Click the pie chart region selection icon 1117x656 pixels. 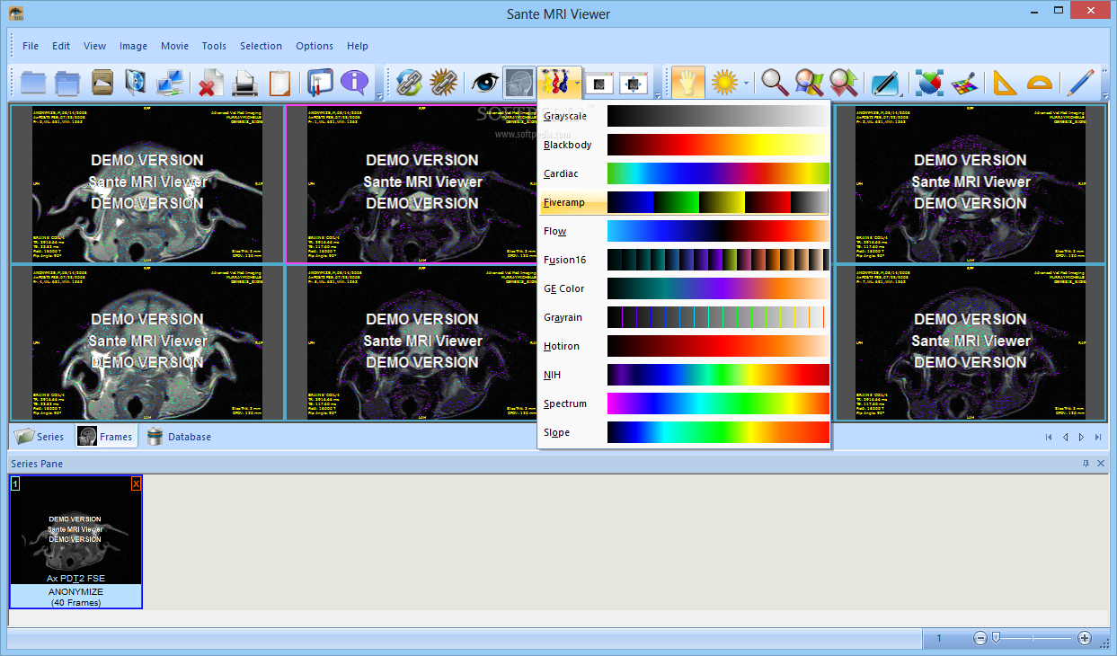coord(929,83)
